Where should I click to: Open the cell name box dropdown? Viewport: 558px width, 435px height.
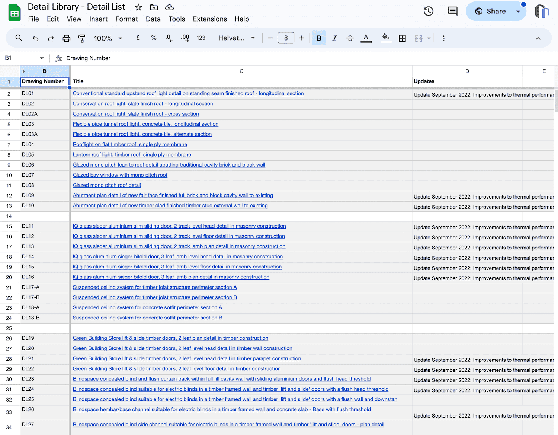click(42, 58)
